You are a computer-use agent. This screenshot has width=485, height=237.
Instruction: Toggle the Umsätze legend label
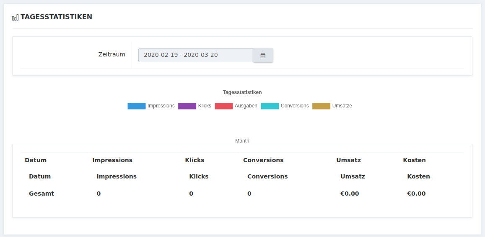(x=342, y=106)
